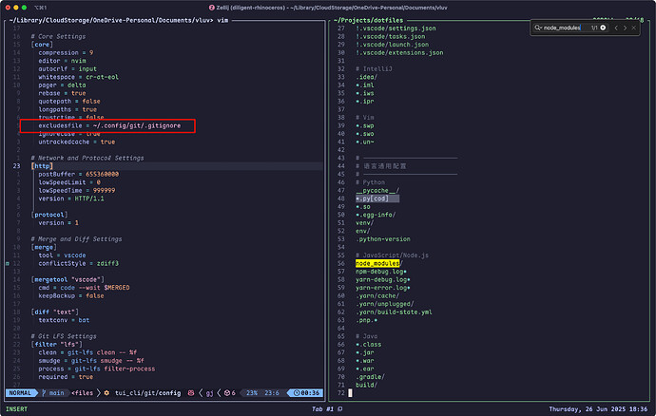This screenshot has height=416, width=656.
Task: Click the [core] section header
Action: point(42,45)
